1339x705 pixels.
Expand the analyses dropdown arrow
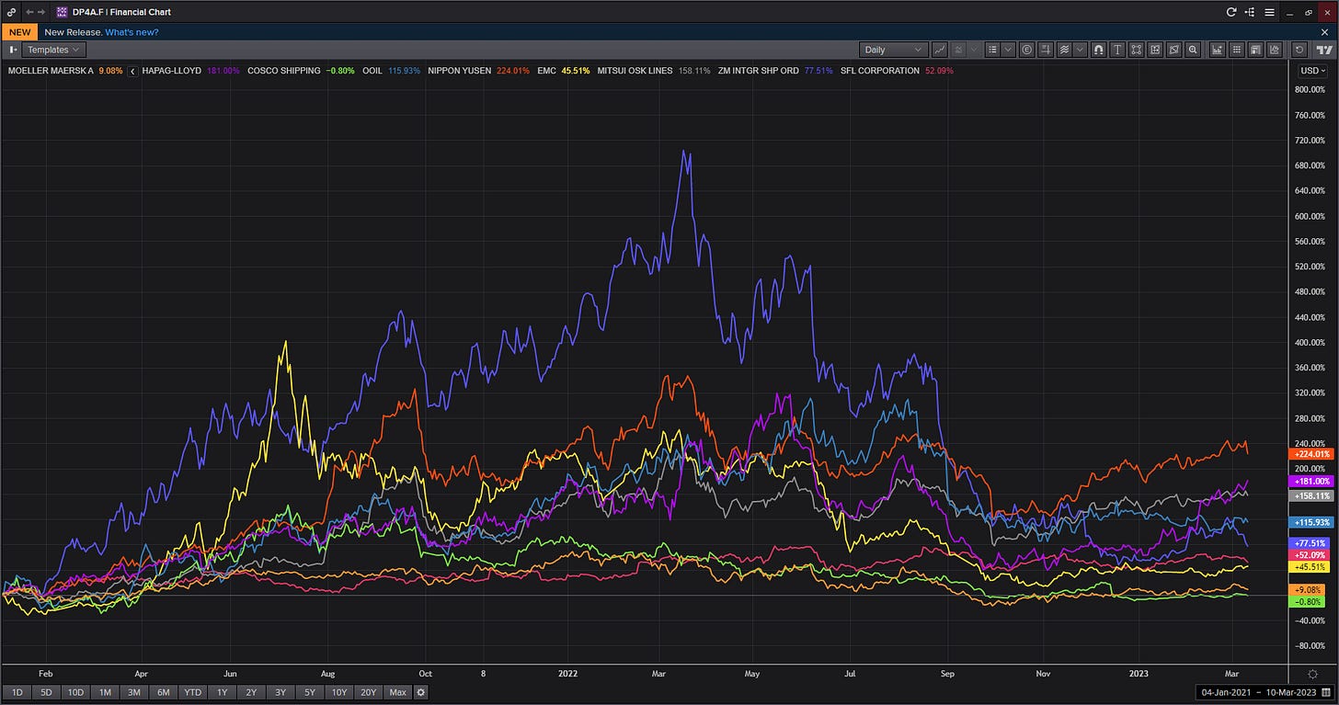(1080, 50)
